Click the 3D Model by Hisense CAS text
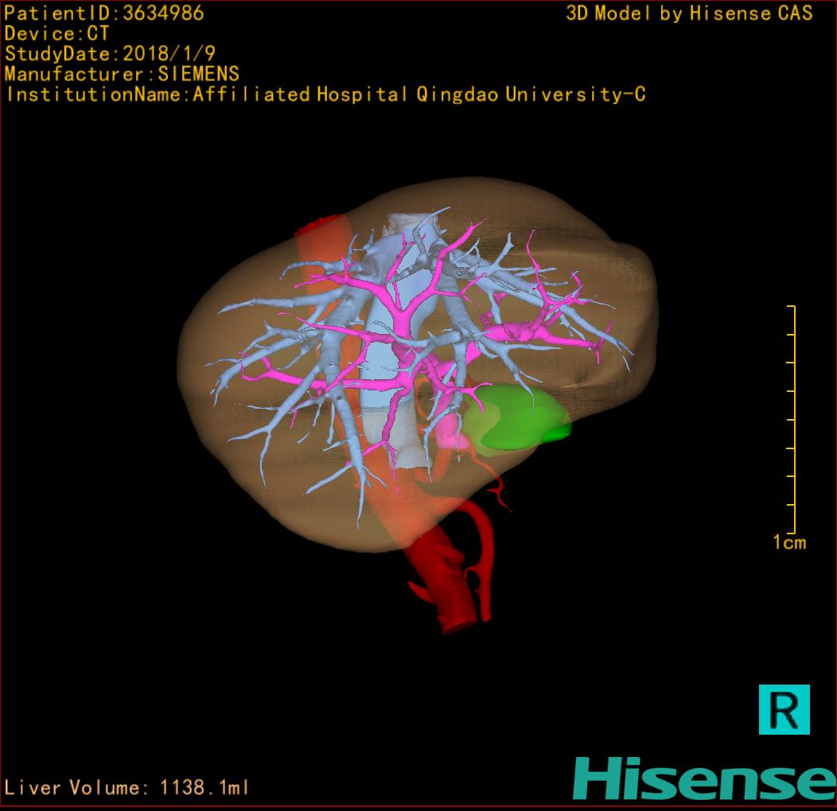The height and width of the screenshot is (811, 837). pos(689,14)
